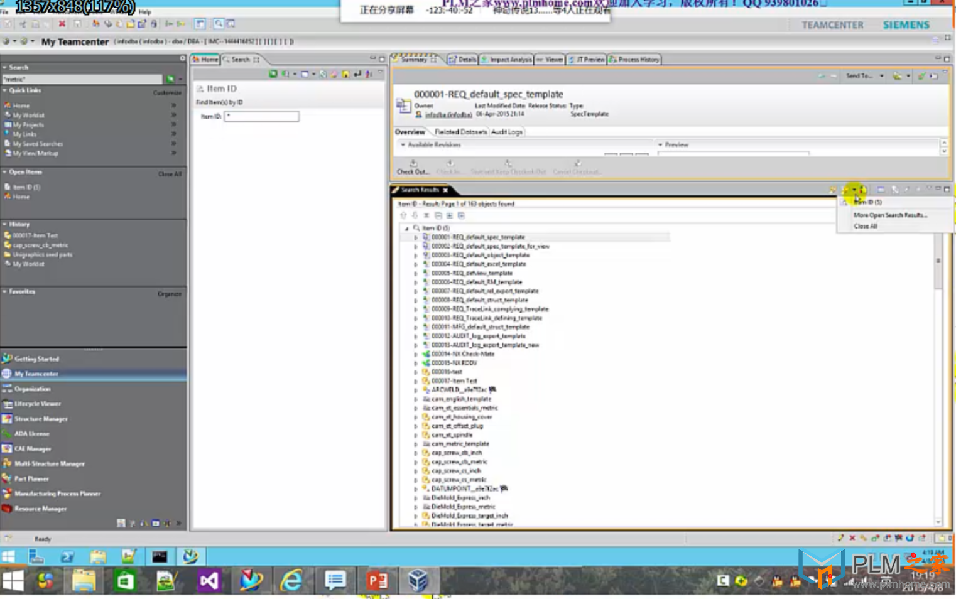Image resolution: width=956 pixels, height=599 pixels.
Task: Collapse the Favorites section
Action: tap(4, 292)
